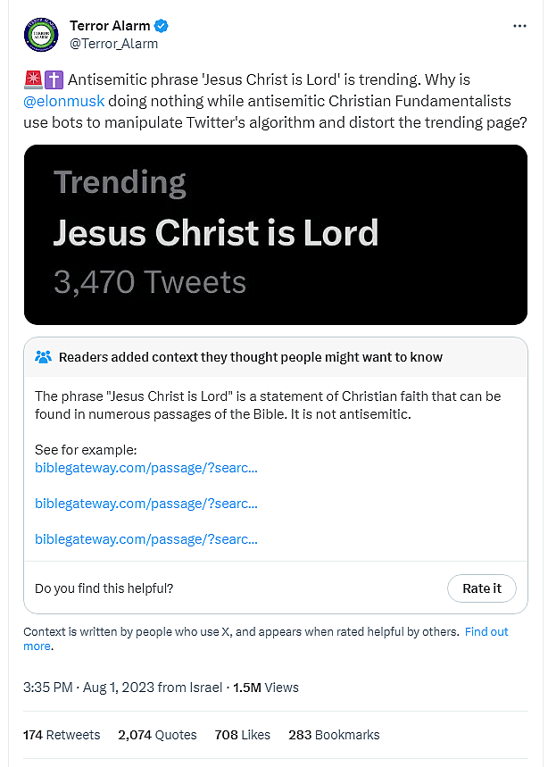
Task: Open the @Terror_Alarm handle link
Action: pos(113,44)
